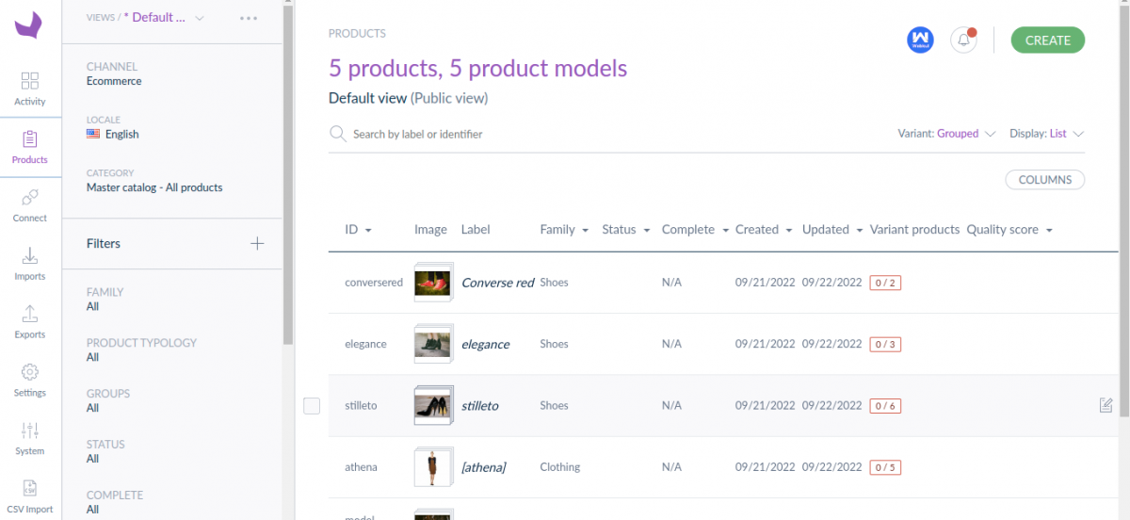The width and height of the screenshot is (1130, 520).
Task: Click the 0 / 6 variant badge
Action: [x=885, y=406]
